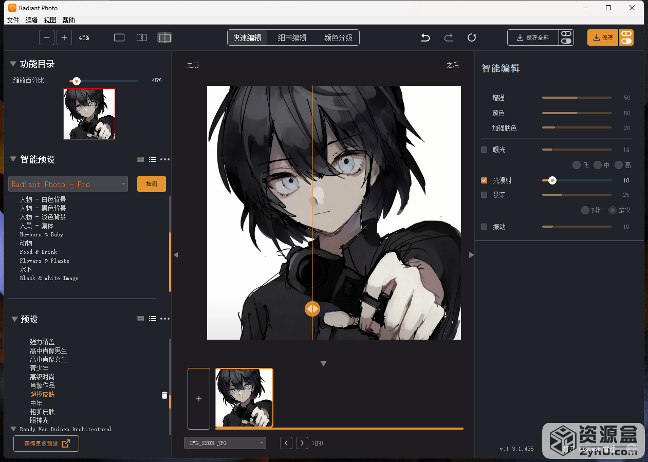Screen dimensions: 648x462
Task: Collapse the 功能目录 section
Action: pos(13,64)
